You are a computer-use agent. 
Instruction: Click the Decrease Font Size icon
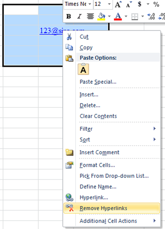[129, 4]
